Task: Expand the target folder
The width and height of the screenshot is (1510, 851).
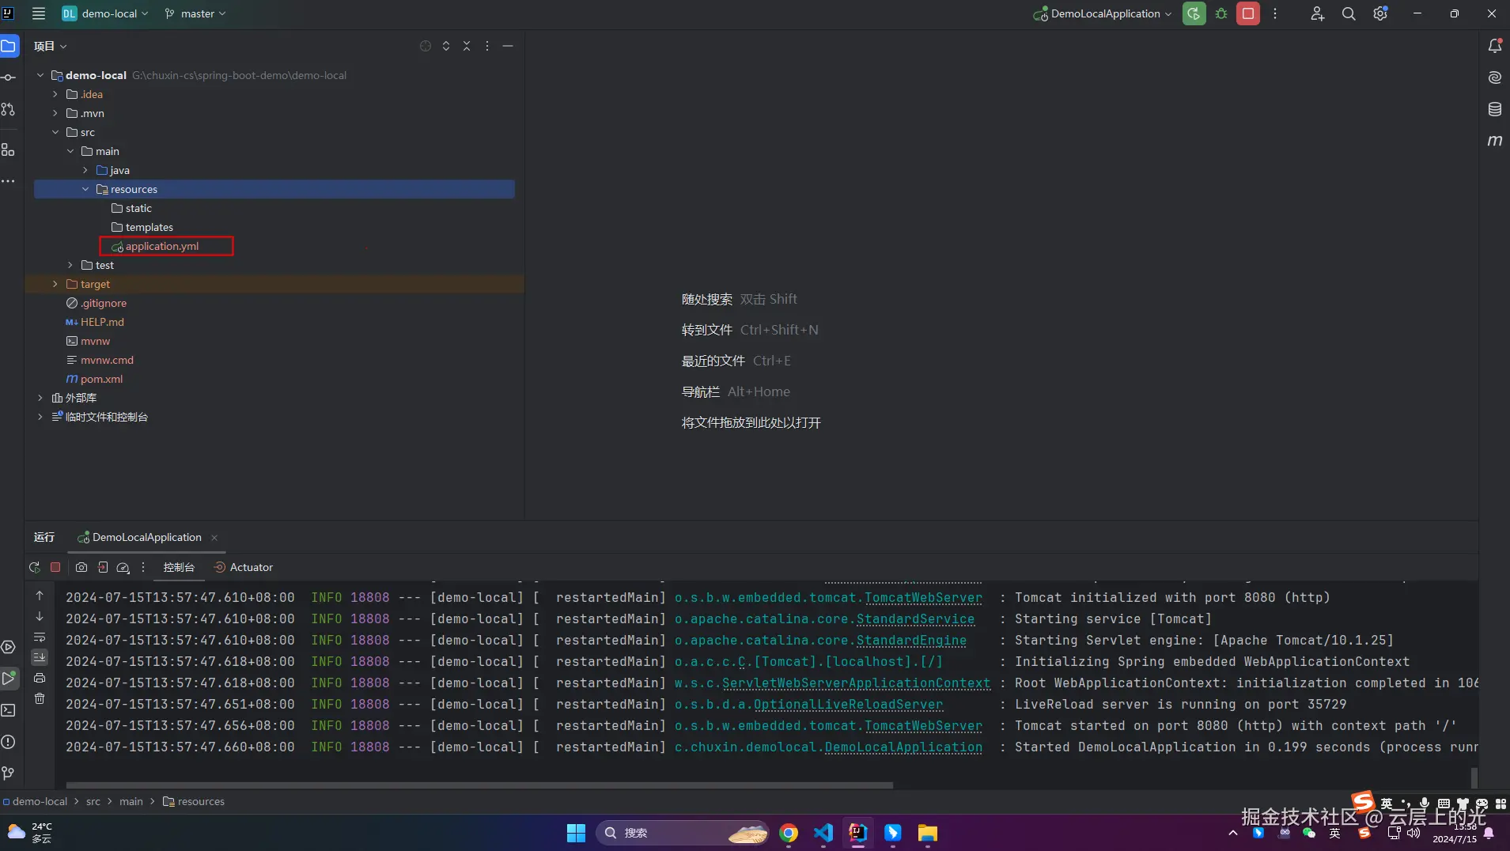Action: click(55, 284)
